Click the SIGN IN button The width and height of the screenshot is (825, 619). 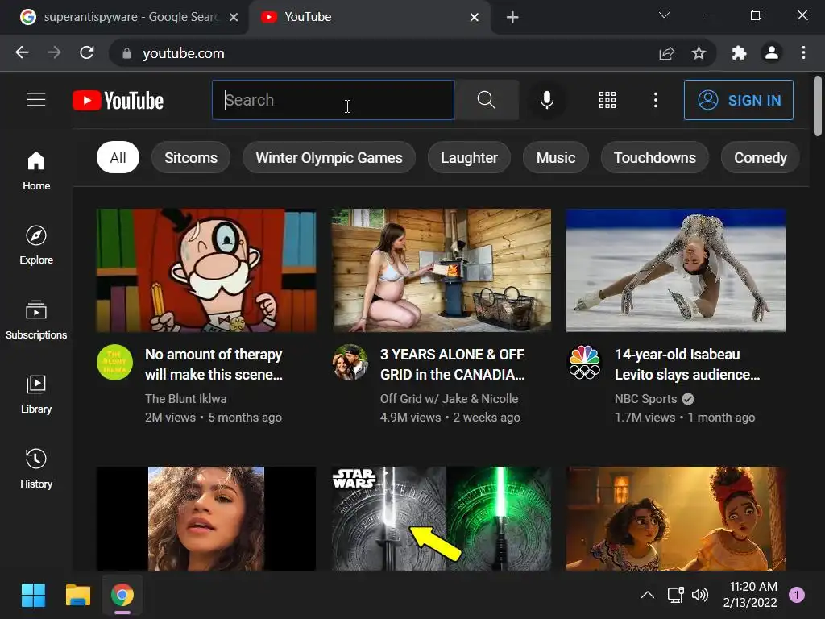coord(739,100)
